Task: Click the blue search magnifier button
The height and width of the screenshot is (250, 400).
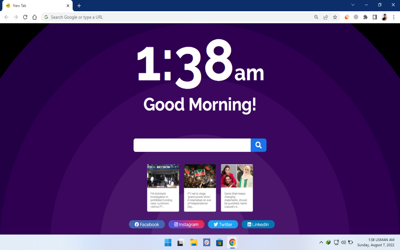Action: point(258,145)
